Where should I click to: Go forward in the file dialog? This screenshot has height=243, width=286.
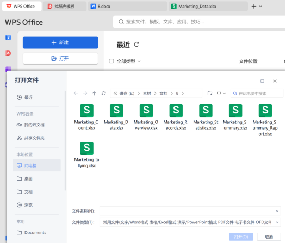coord(85,93)
